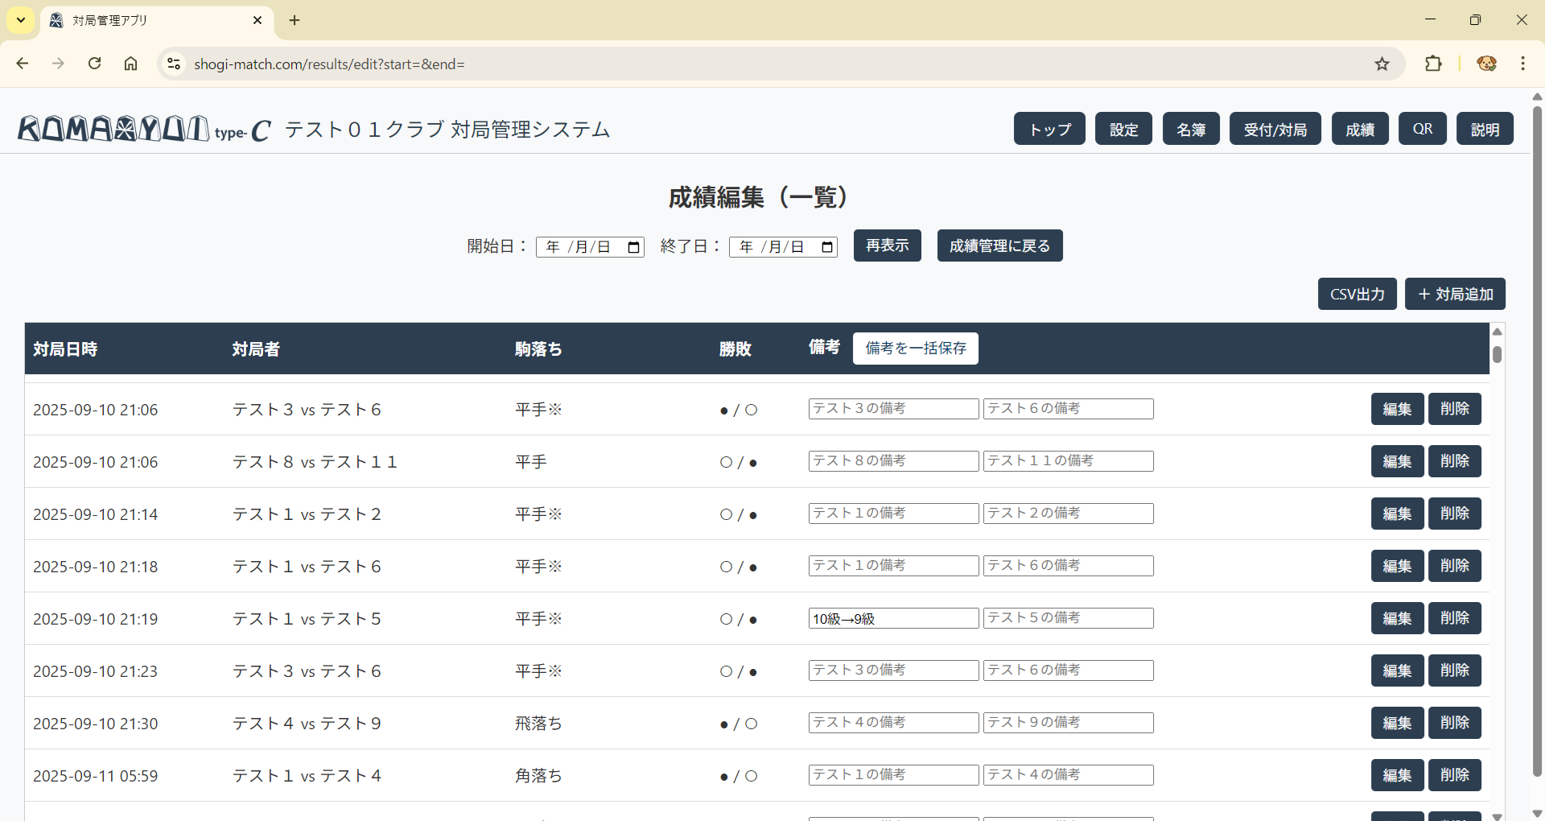Go to the 名簿 page
Screen dimensions: 1545x821
[x=1191, y=129]
